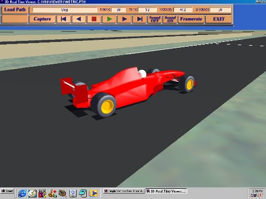
Task: Stop playback with the red square
Action: tap(94, 19)
